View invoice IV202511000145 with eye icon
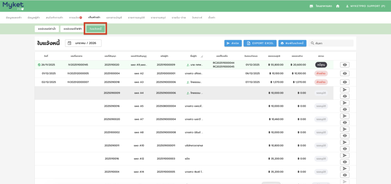Viewport: 391px width, 184px height. pyautogui.click(x=345, y=65)
